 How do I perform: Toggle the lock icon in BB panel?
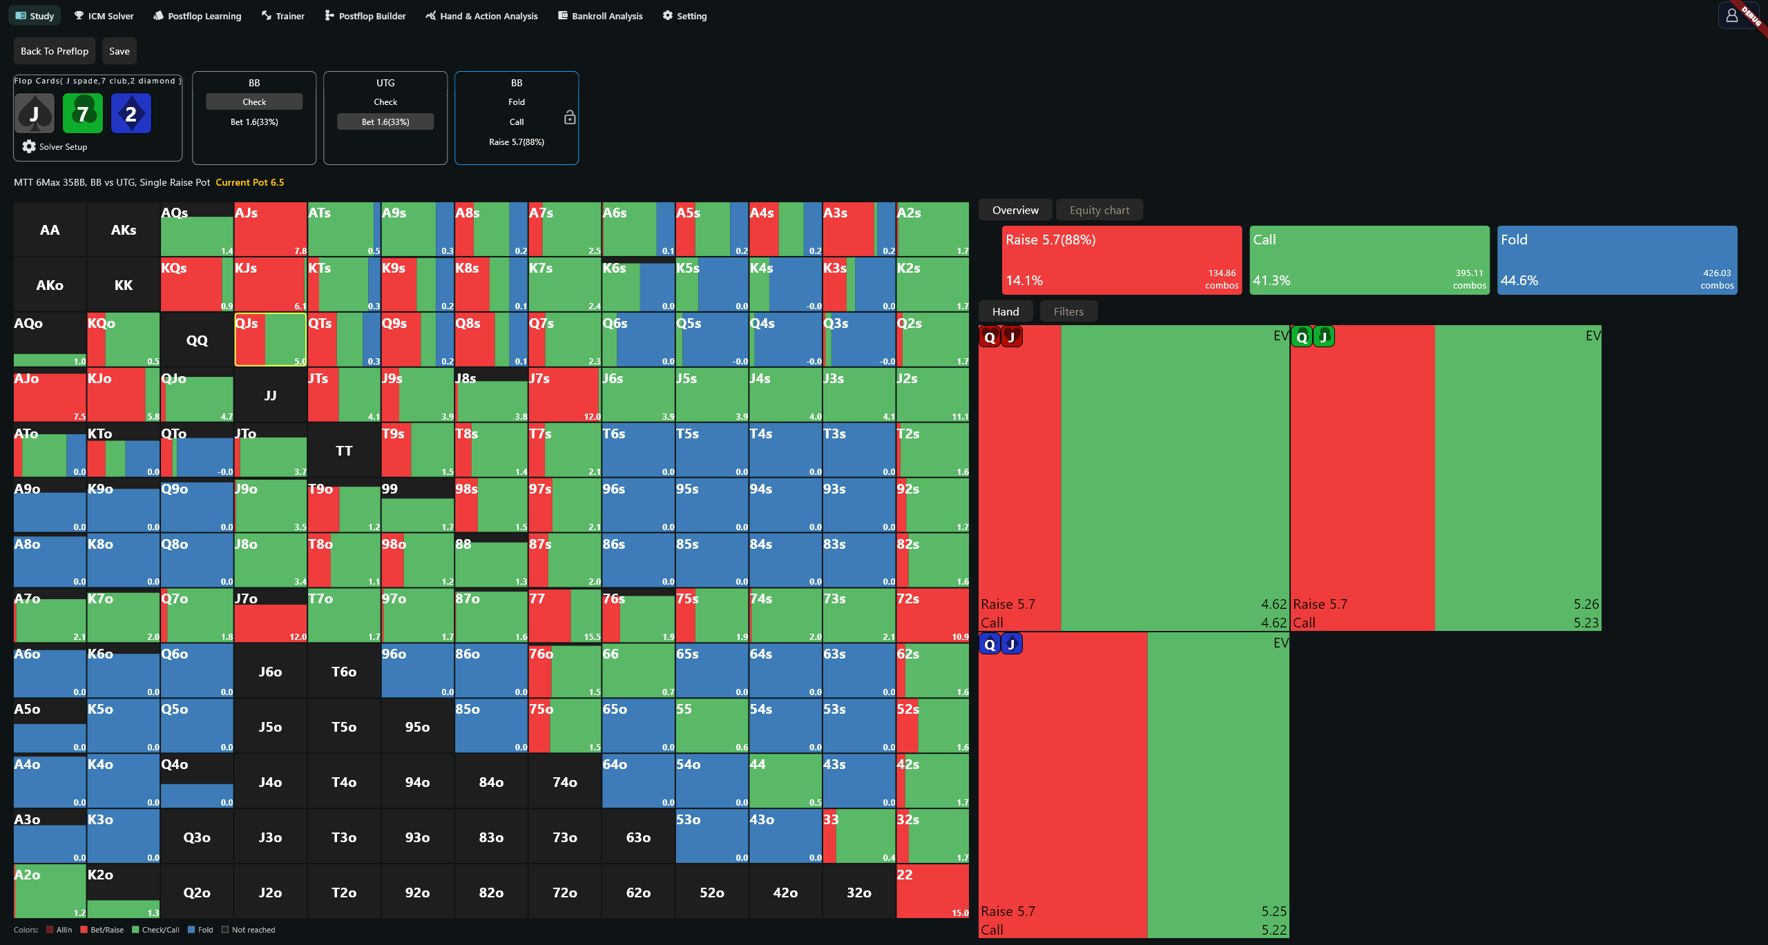[x=570, y=117]
